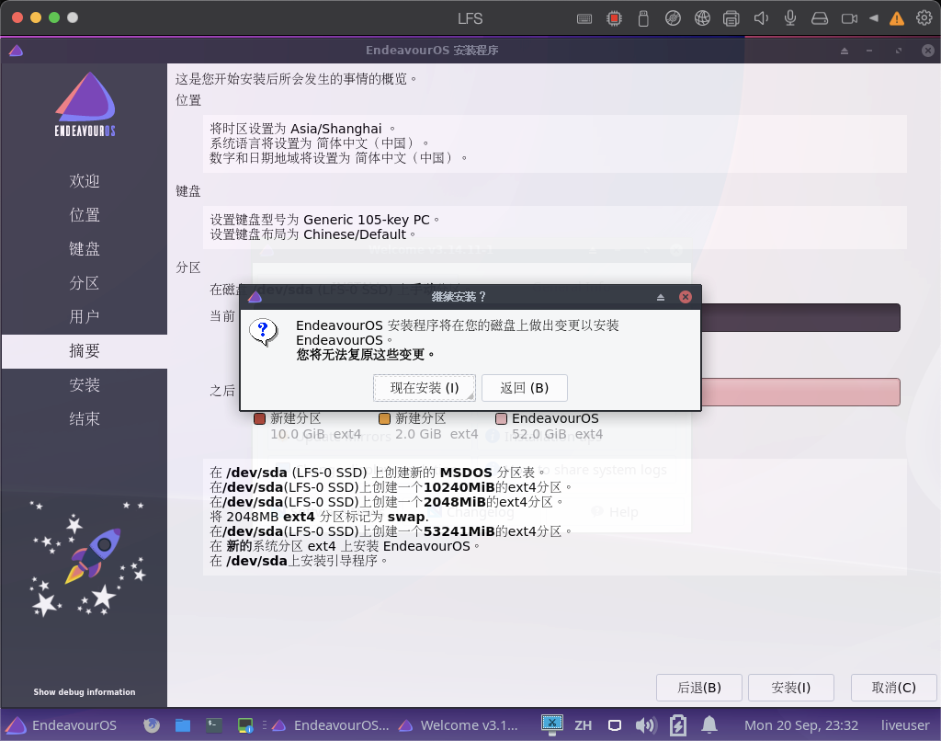
Task: Click the printer icon in VM toolbar
Action: coord(731,18)
